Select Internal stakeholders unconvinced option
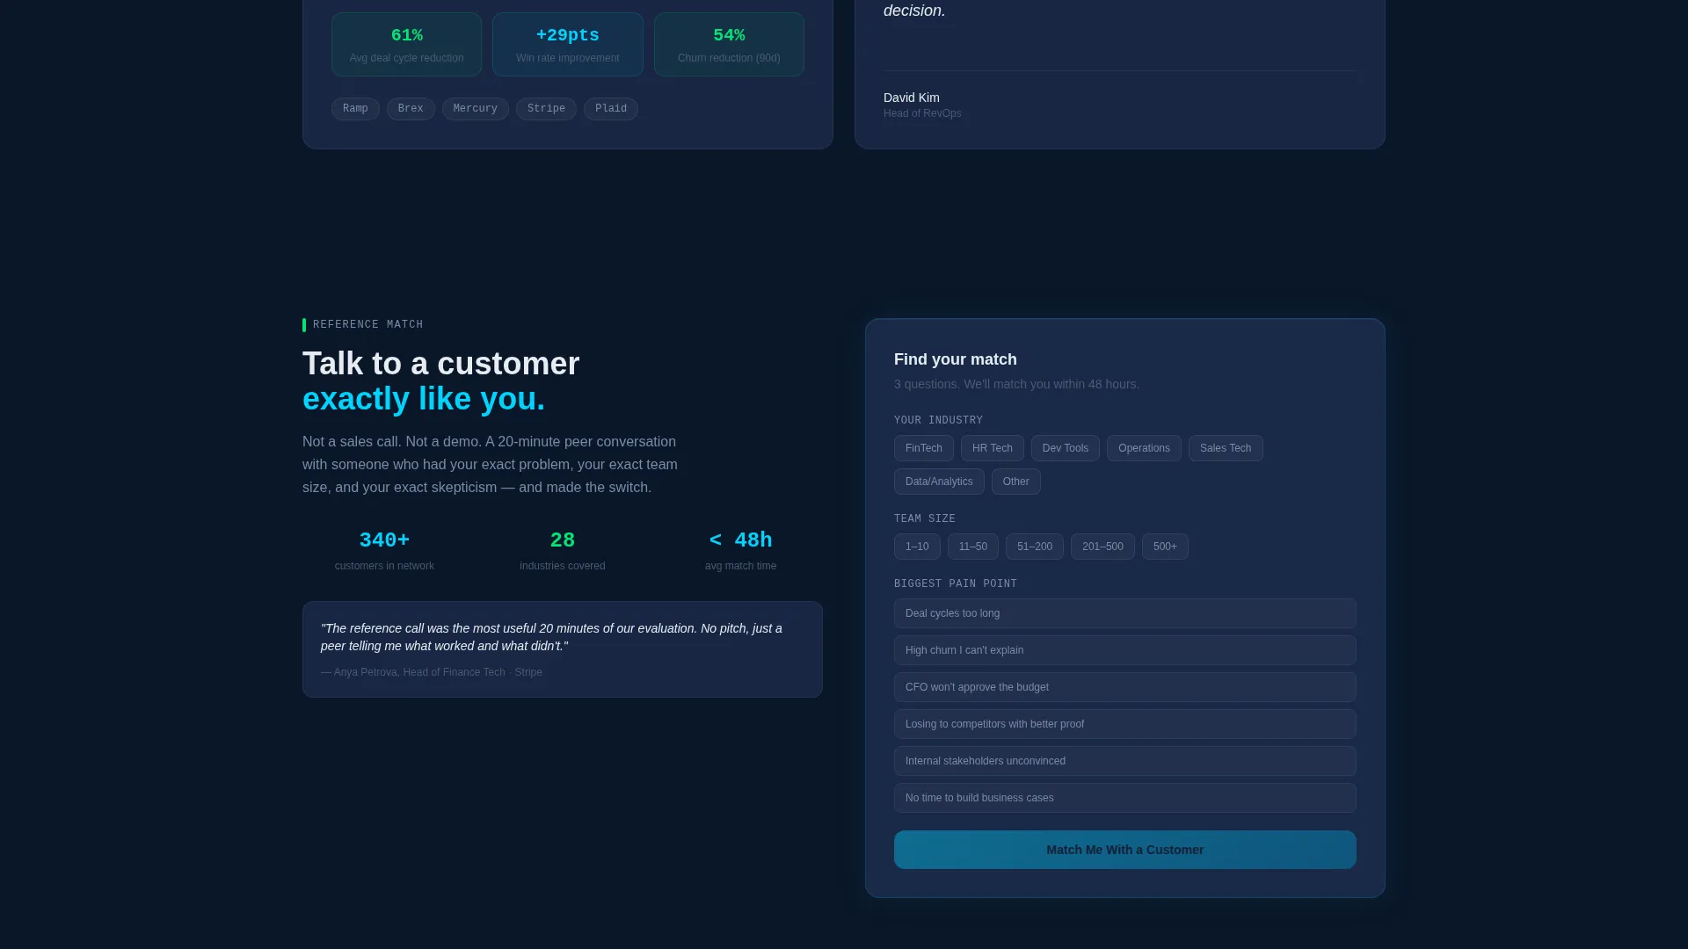 pos(1124,761)
